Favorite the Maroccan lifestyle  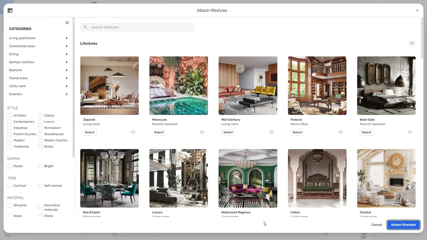(202, 132)
